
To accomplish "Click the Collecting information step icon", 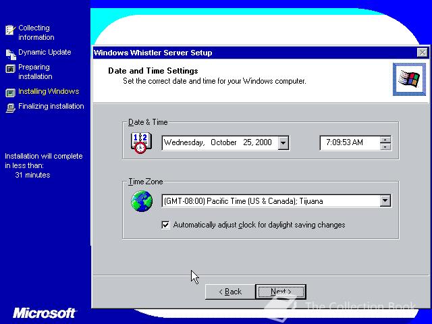I will [x=10, y=30].
